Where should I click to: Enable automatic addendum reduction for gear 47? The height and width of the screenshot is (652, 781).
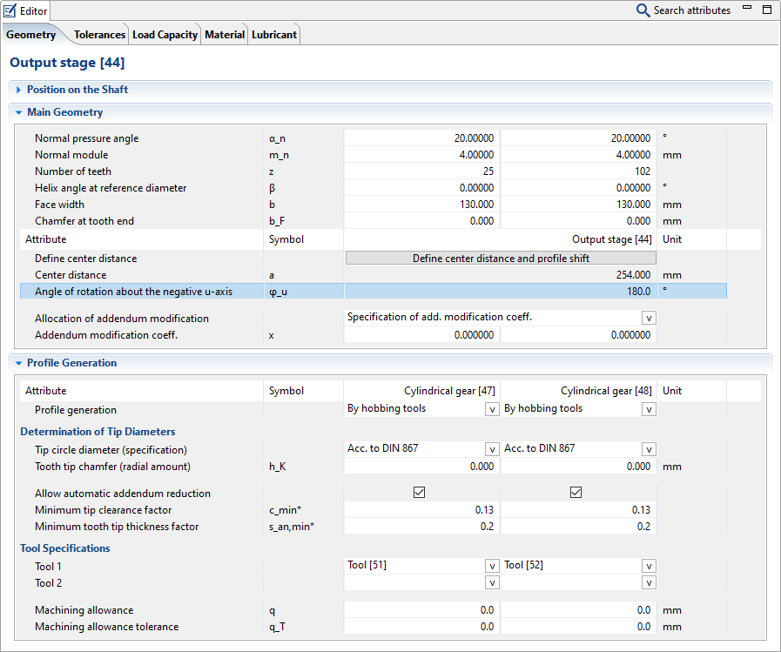(x=419, y=493)
